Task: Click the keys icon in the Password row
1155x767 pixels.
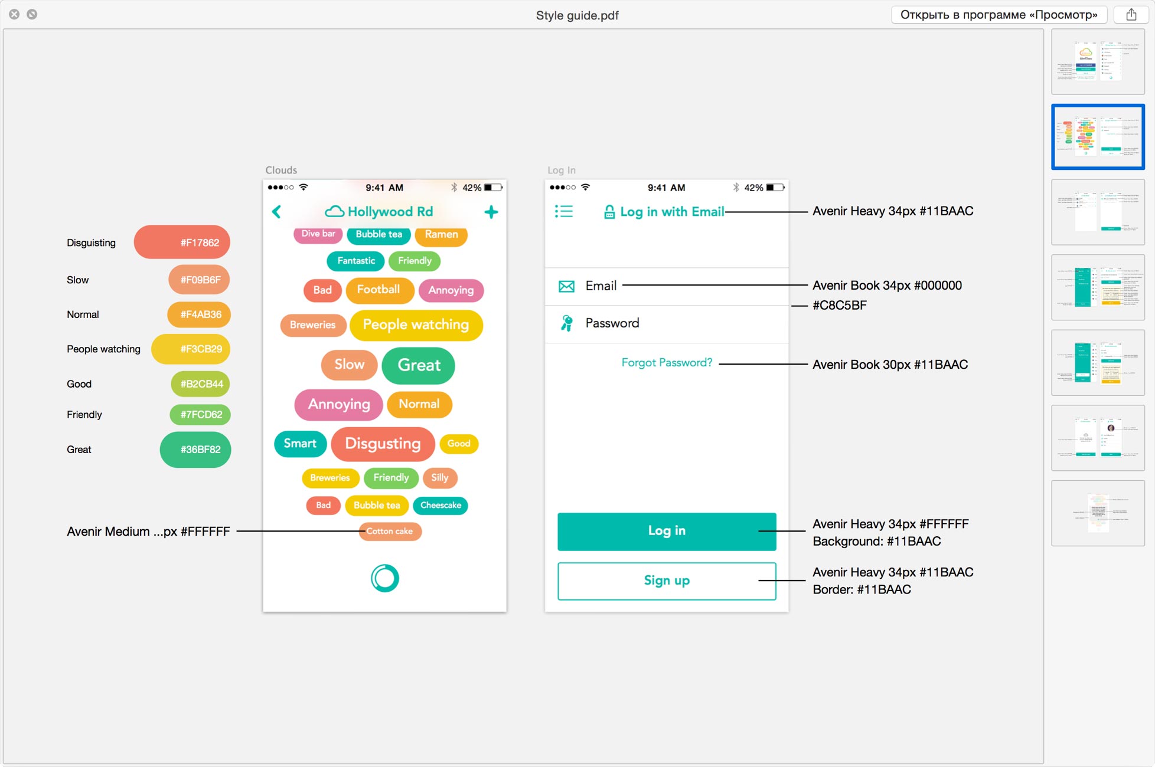Action: tap(566, 323)
